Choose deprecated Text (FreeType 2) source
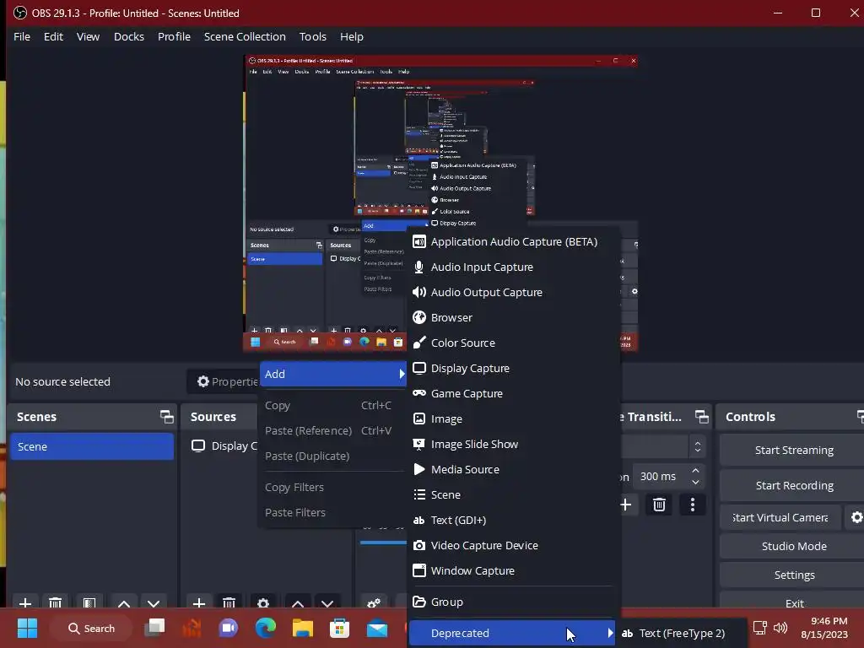The width and height of the screenshot is (864, 648). click(x=681, y=634)
